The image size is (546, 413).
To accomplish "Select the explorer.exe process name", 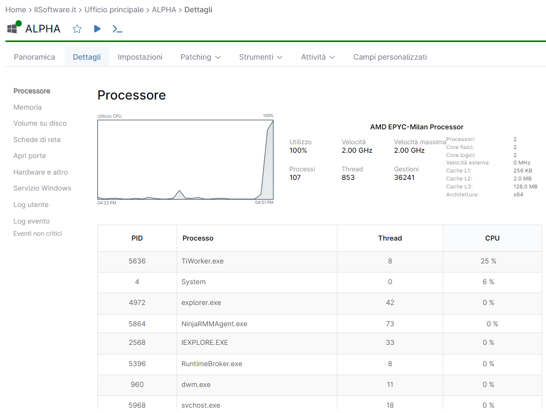I will pyautogui.click(x=201, y=303).
